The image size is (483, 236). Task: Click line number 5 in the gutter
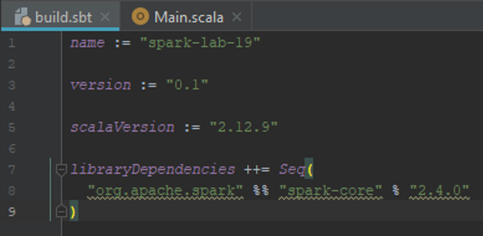[x=12, y=127]
